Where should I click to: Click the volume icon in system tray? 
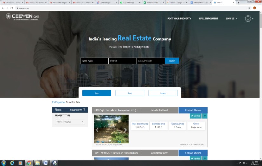(x=247, y=163)
